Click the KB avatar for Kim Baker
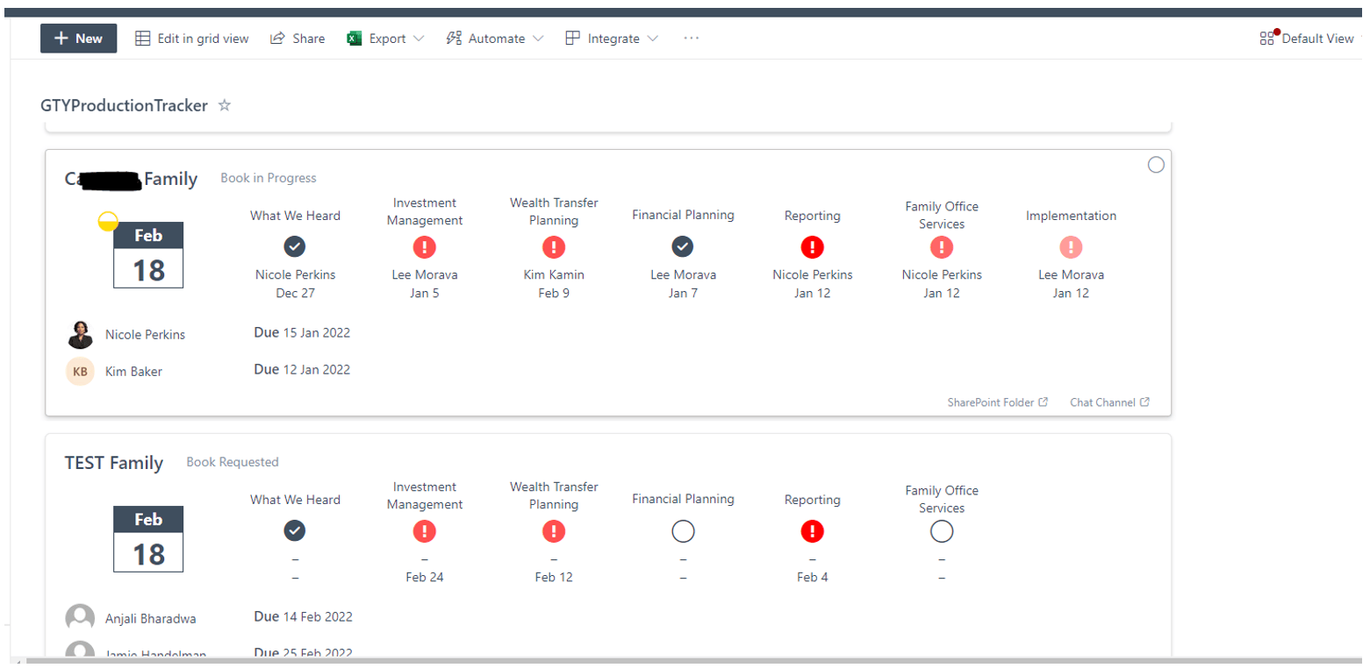Screen dimensions: 1370x668 coord(80,371)
